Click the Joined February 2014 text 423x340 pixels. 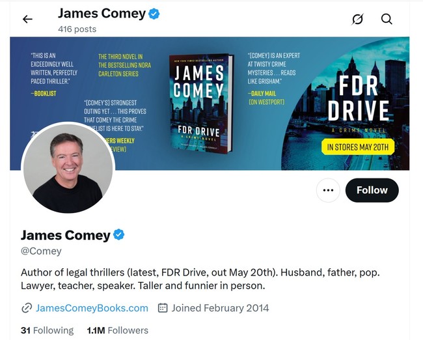221,308
